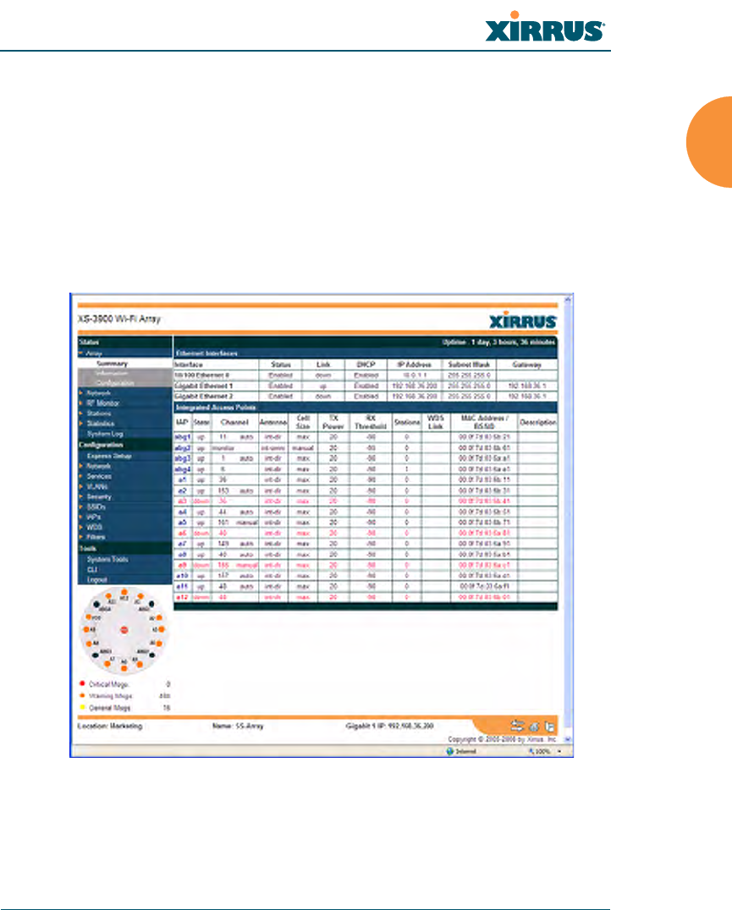Expand the Statistics item
732x910 pixels.
point(81,423)
